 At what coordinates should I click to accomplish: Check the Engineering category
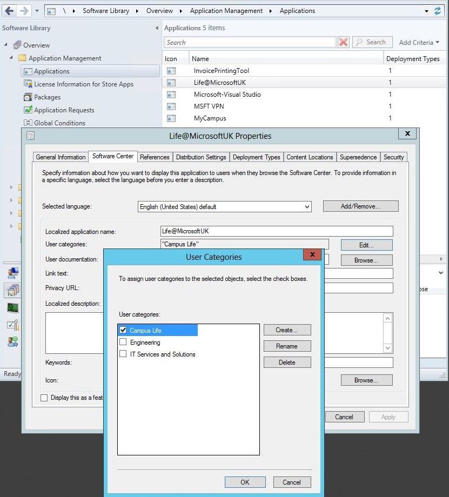coord(123,342)
